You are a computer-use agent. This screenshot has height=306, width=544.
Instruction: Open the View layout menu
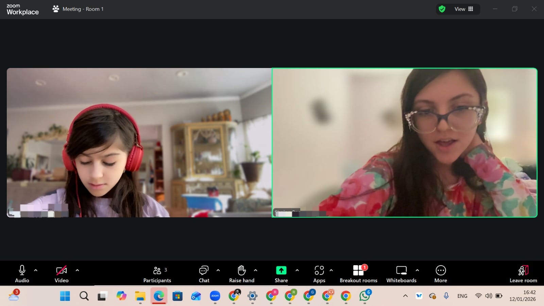click(x=464, y=9)
